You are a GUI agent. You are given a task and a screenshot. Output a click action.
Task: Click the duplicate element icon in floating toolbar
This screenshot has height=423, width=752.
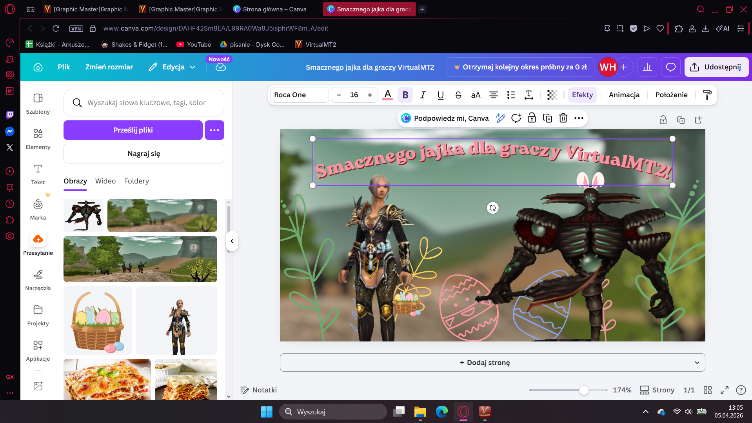click(547, 118)
